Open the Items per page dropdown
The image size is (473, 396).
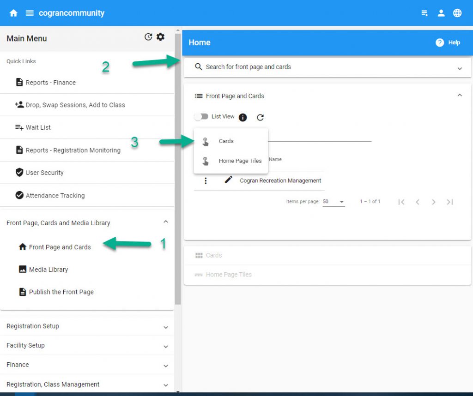point(334,202)
